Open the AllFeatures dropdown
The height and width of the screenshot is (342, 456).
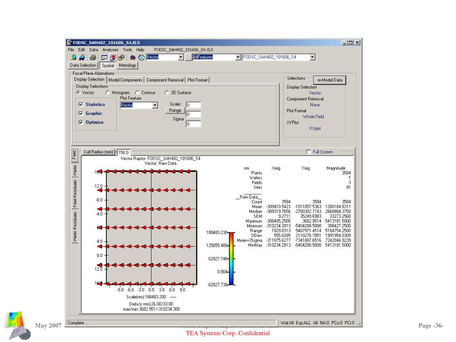pos(238,57)
